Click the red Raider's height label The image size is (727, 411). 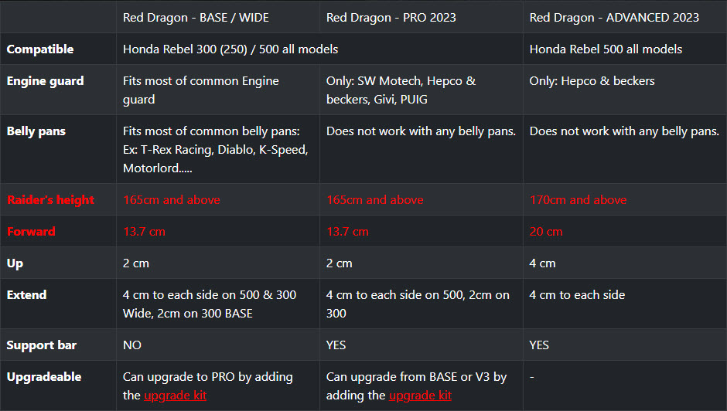point(50,200)
